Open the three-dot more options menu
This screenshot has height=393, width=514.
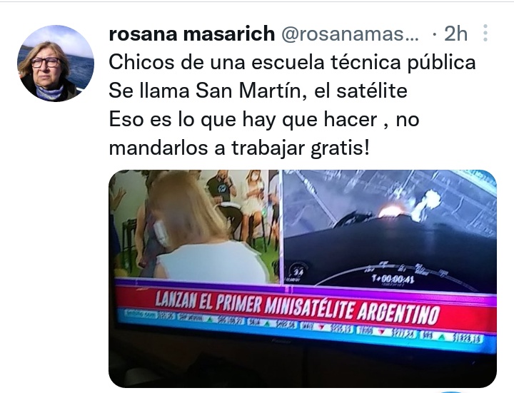click(x=485, y=33)
